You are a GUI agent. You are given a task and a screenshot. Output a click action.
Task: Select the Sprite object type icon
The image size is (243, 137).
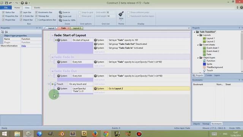click(204, 64)
